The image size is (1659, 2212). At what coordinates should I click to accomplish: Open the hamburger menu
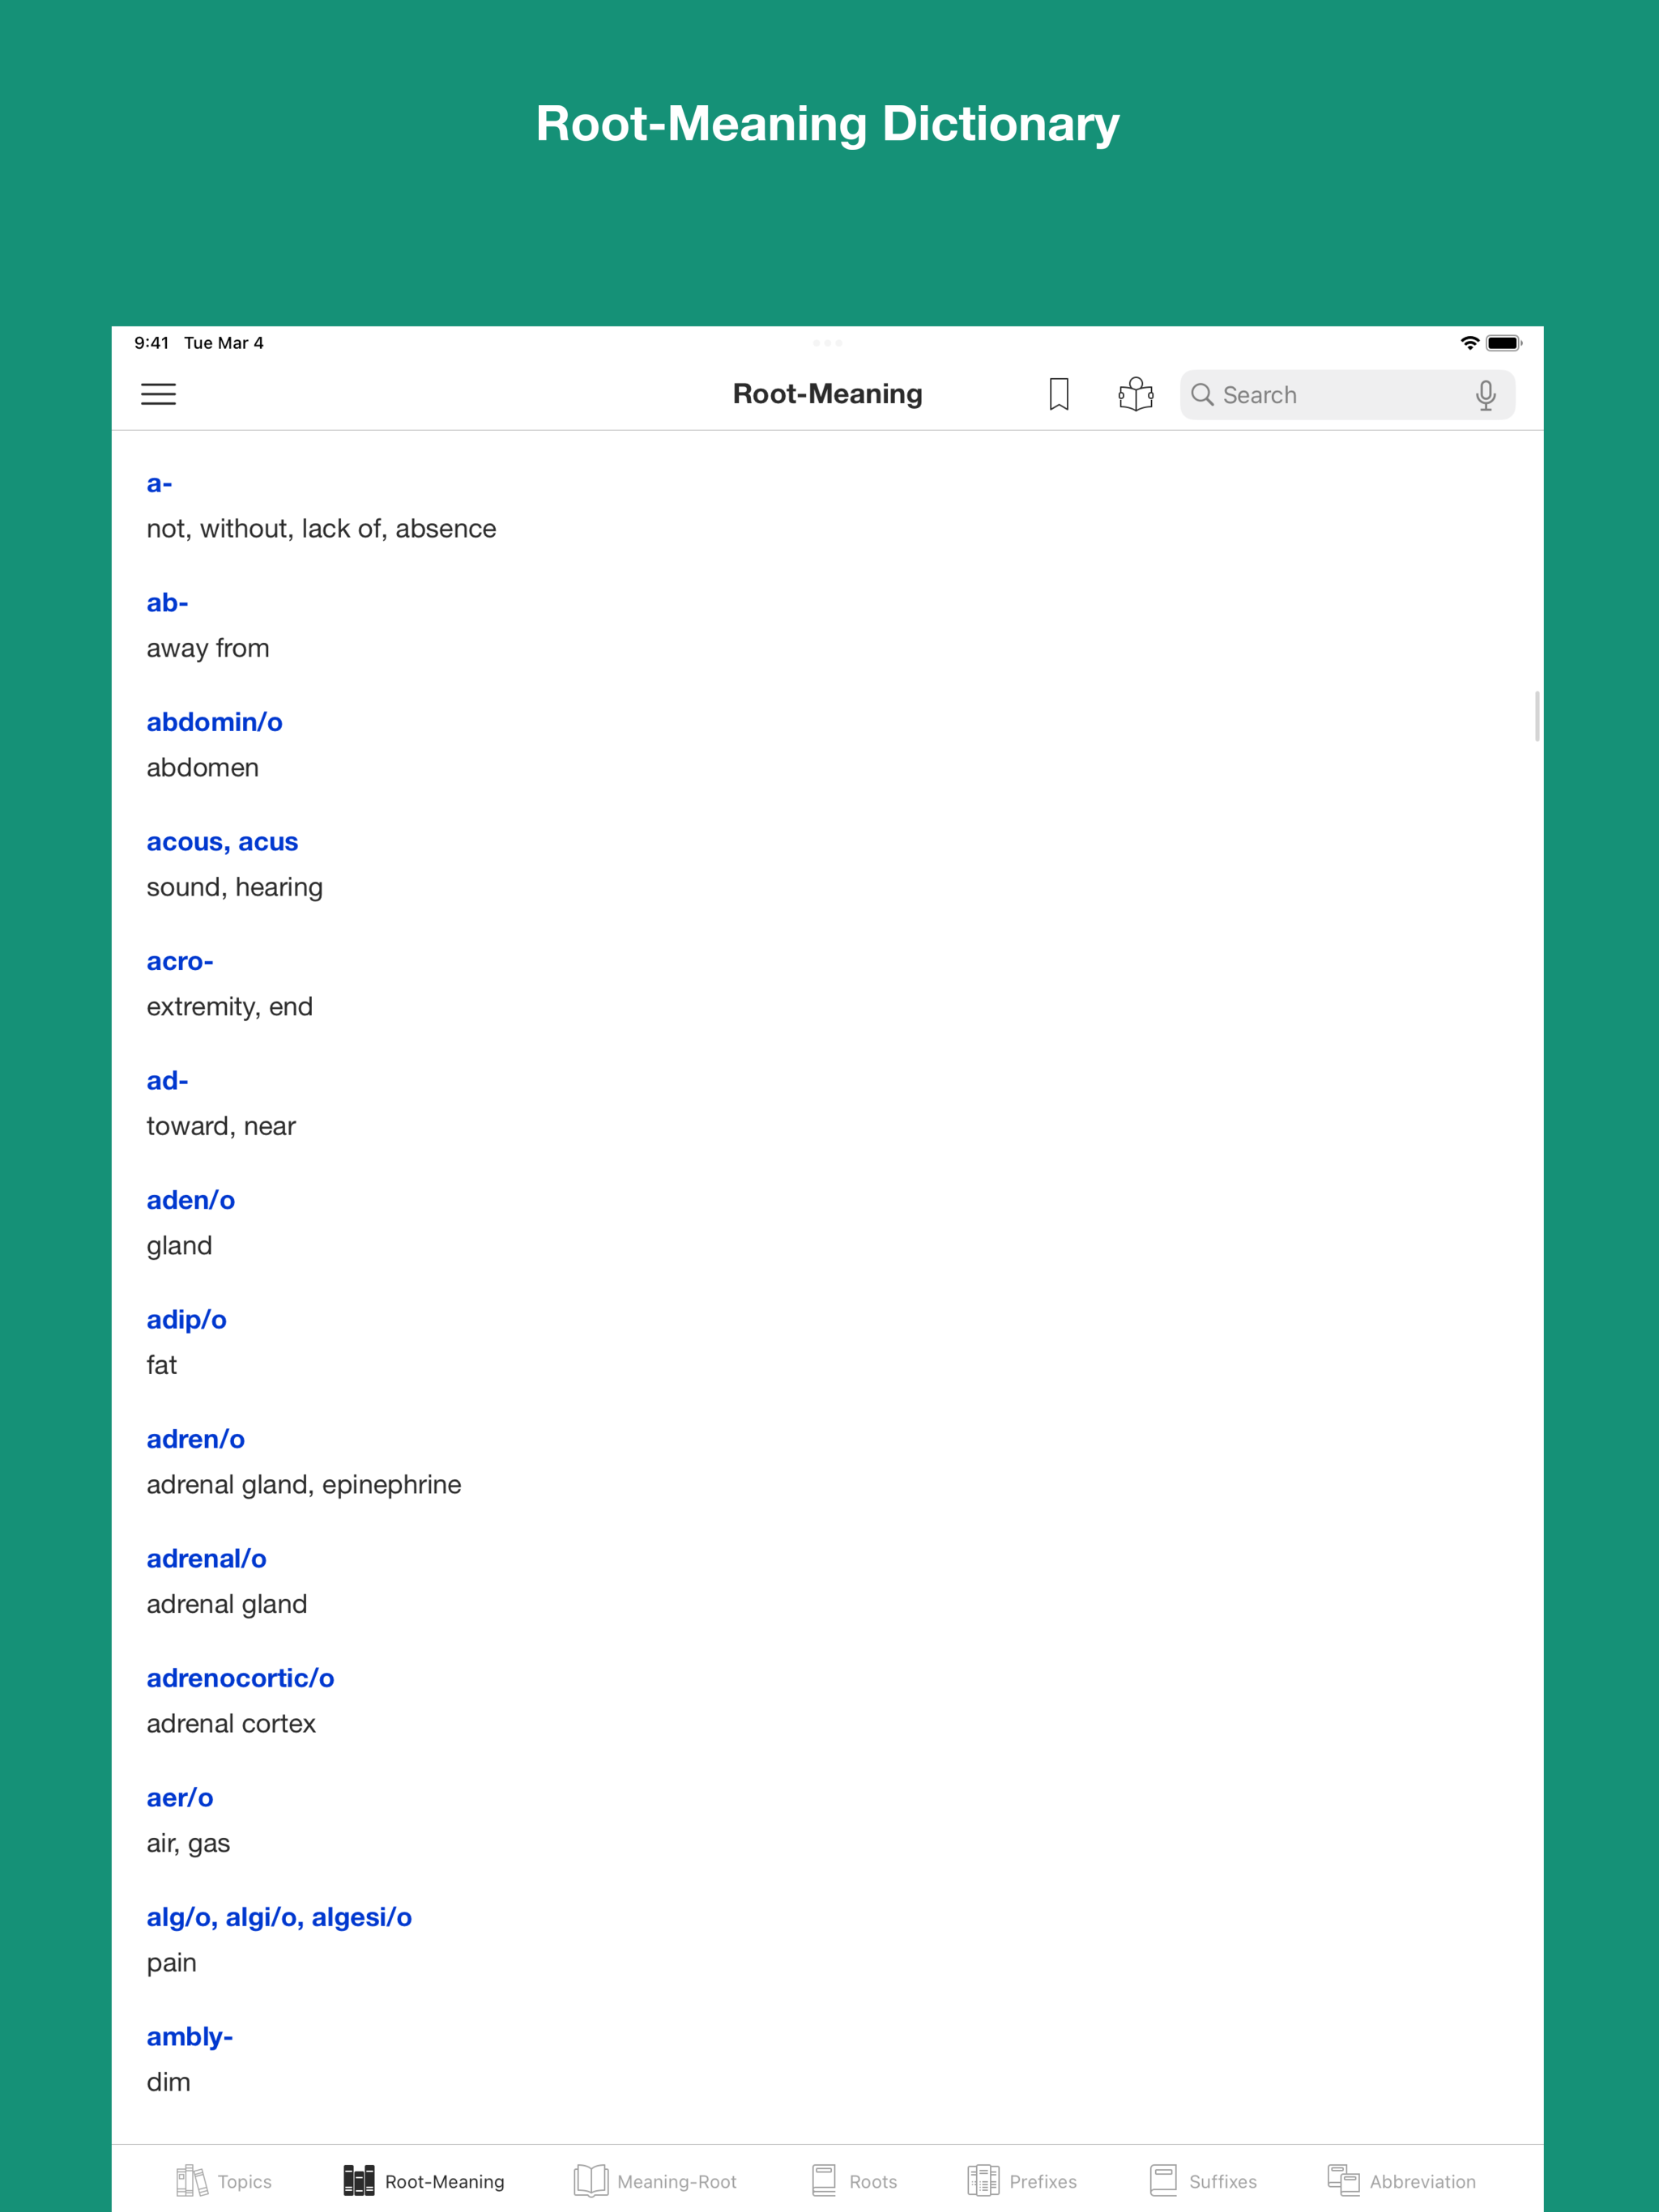[158, 394]
